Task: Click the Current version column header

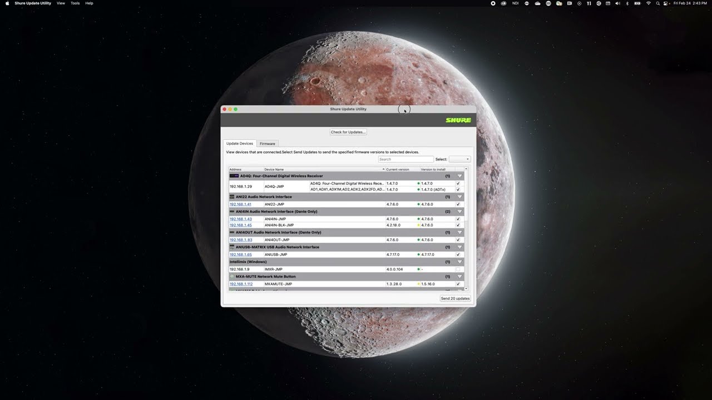Action: [403, 169]
